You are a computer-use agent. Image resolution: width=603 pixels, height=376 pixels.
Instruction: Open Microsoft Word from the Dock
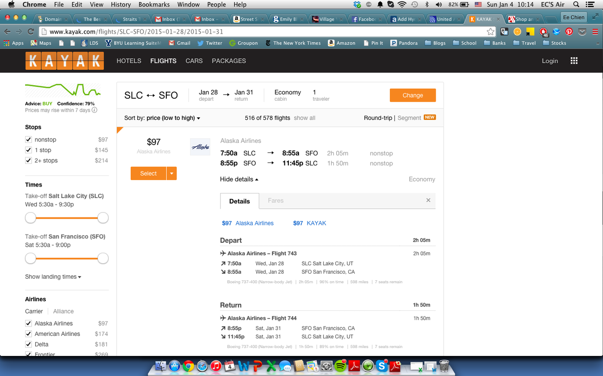tap(244, 366)
